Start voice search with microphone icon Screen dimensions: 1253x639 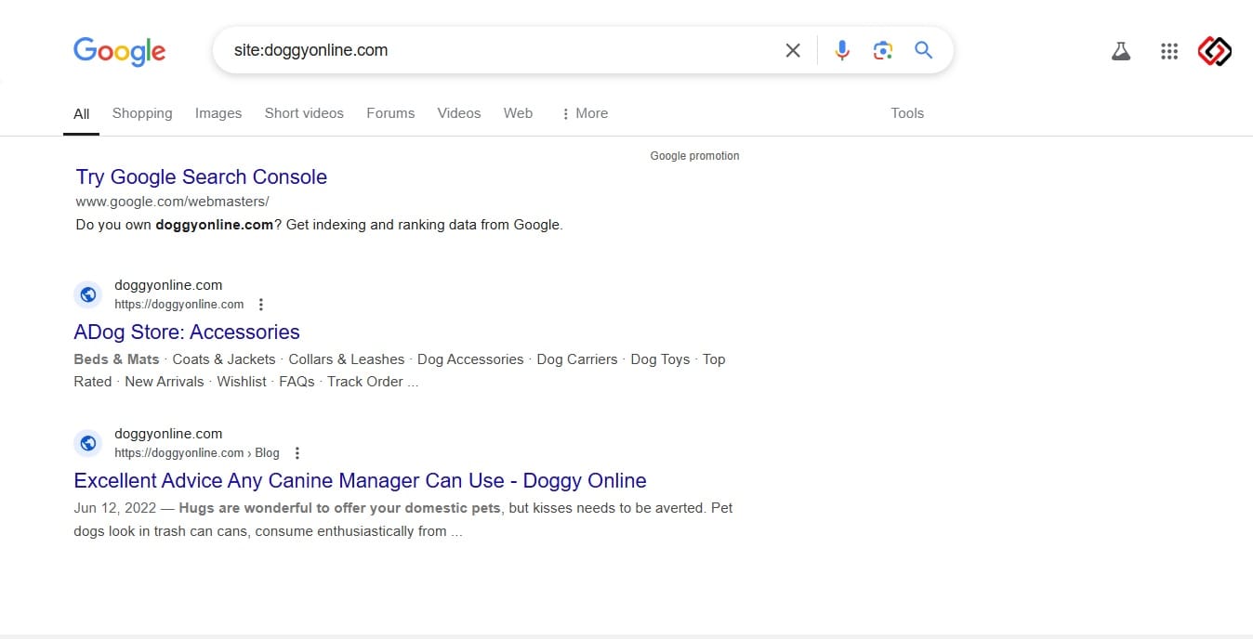point(842,50)
